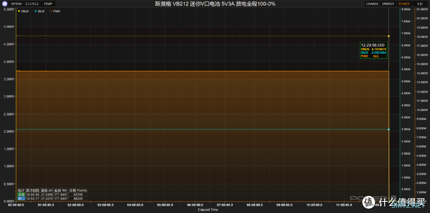The height and width of the screenshot is (213, 430).
Task: Click the 计数 Points column header
Action: coord(78,190)
